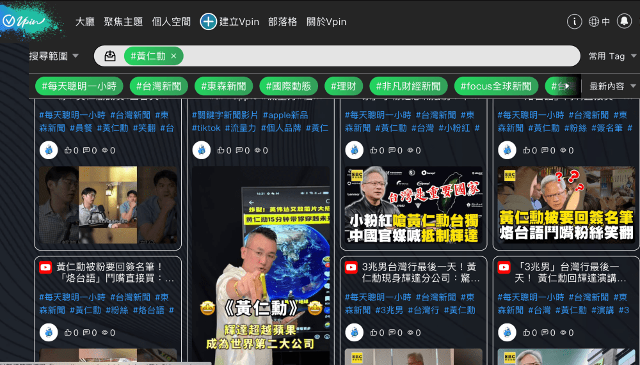Open the author avatar on the #3兆男 card
Viewport: 640px width, 365px height.
[x=355, y=332]
